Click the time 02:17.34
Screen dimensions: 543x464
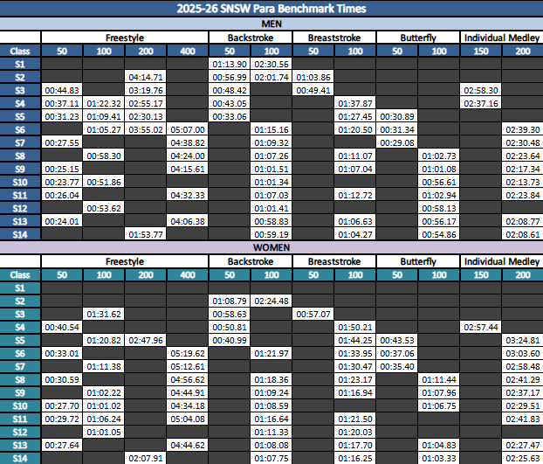coord(523,170)
